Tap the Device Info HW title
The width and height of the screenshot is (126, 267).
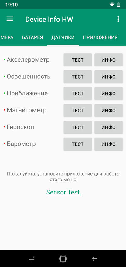tap(49, 19)
